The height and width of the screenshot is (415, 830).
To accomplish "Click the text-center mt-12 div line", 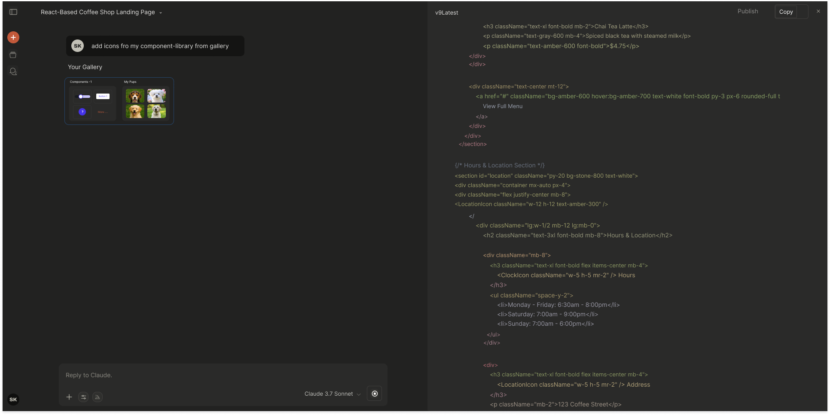I will [x=519, y=86].
